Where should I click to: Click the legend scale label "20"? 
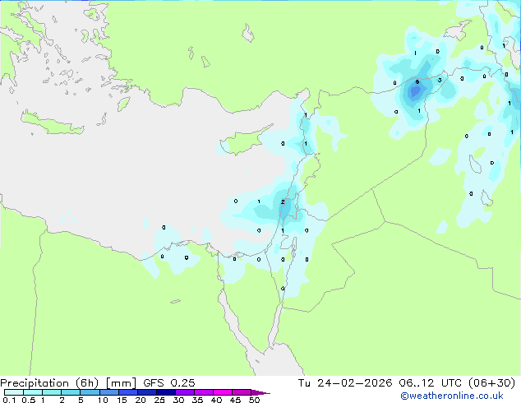click(141, 400)
